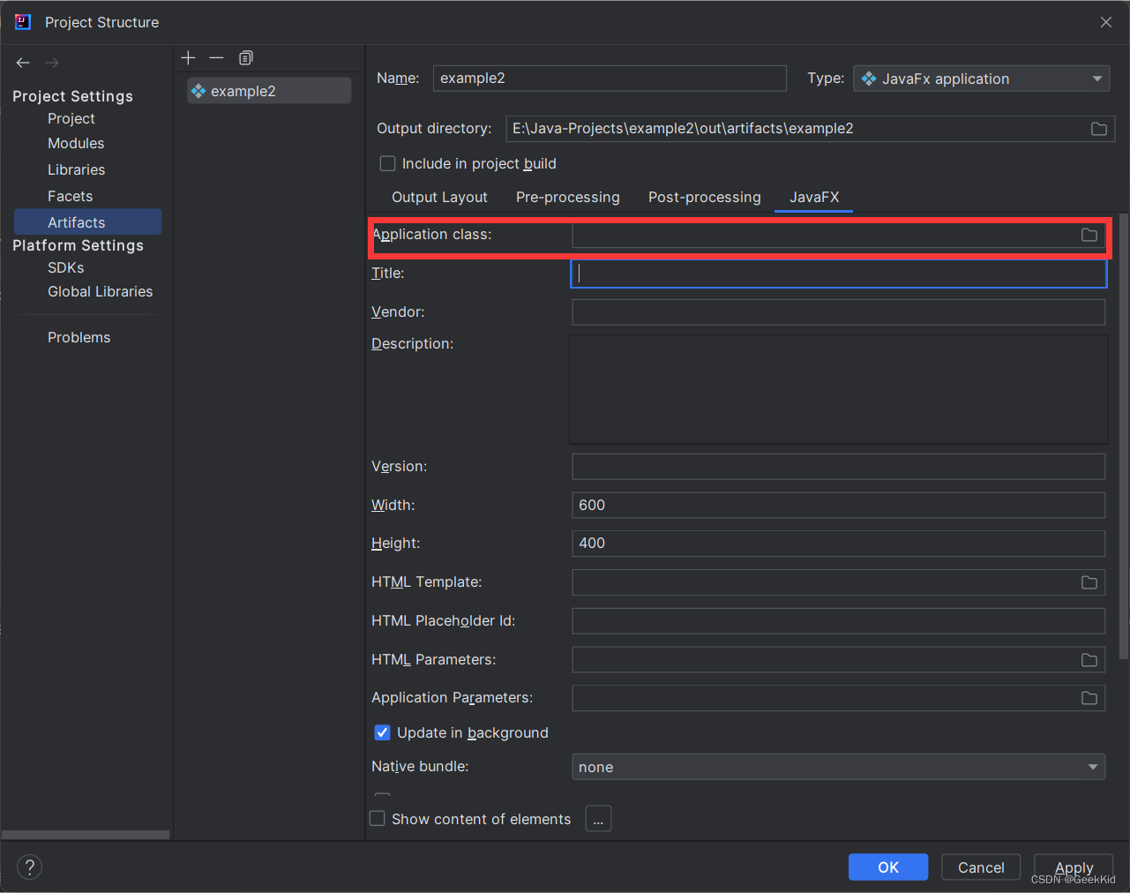This screenshot has height=893, width=1130.
Task: Open HTML Parameters browse icon
Action: coord(1089,660)
